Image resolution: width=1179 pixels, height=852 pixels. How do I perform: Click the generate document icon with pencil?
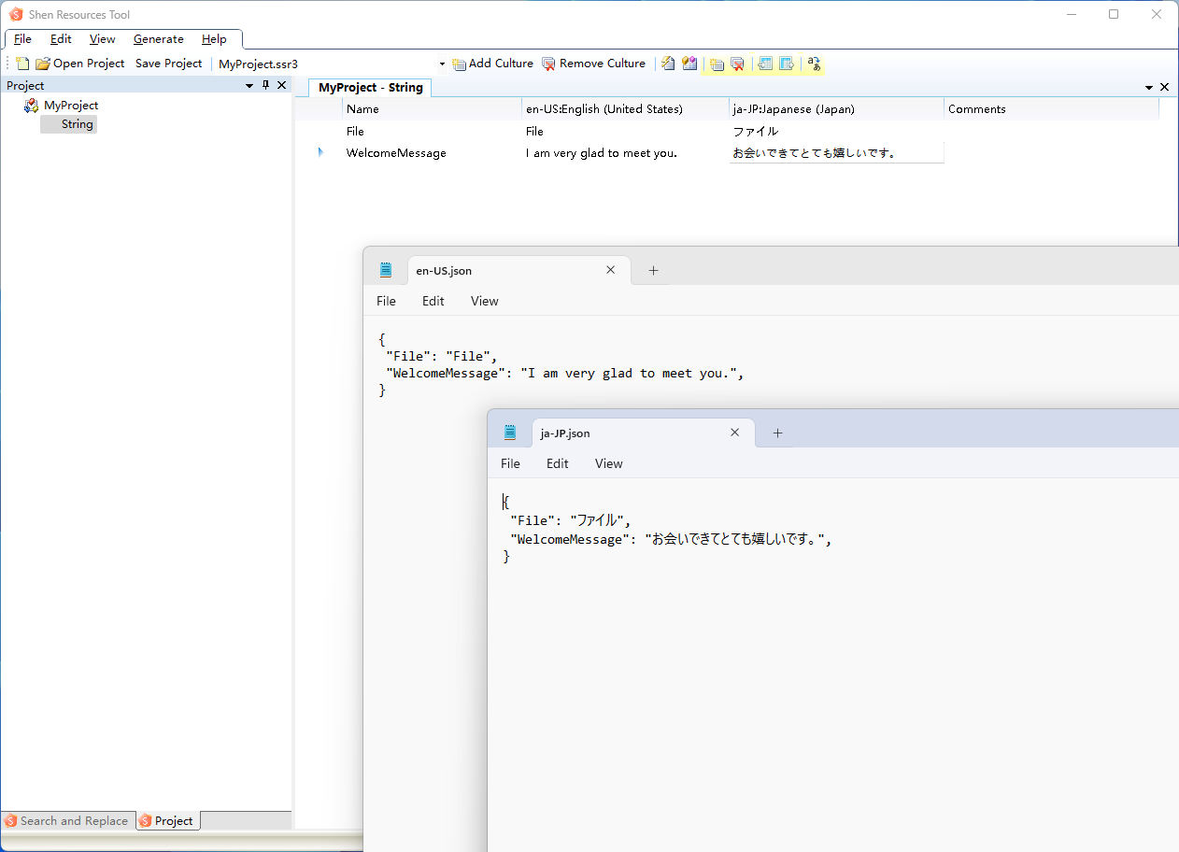[668, 64]
